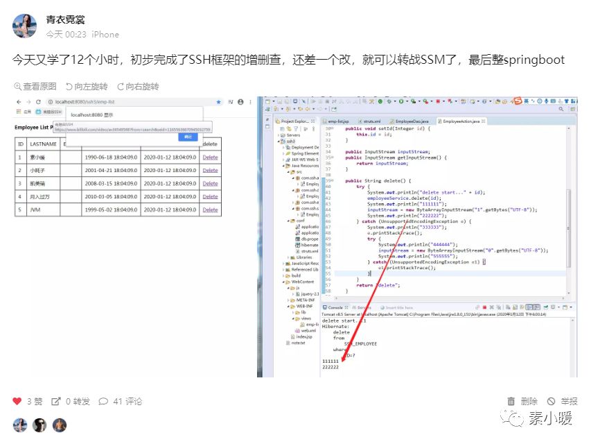Open the 青衣霓裳 username link

(65, 19)
